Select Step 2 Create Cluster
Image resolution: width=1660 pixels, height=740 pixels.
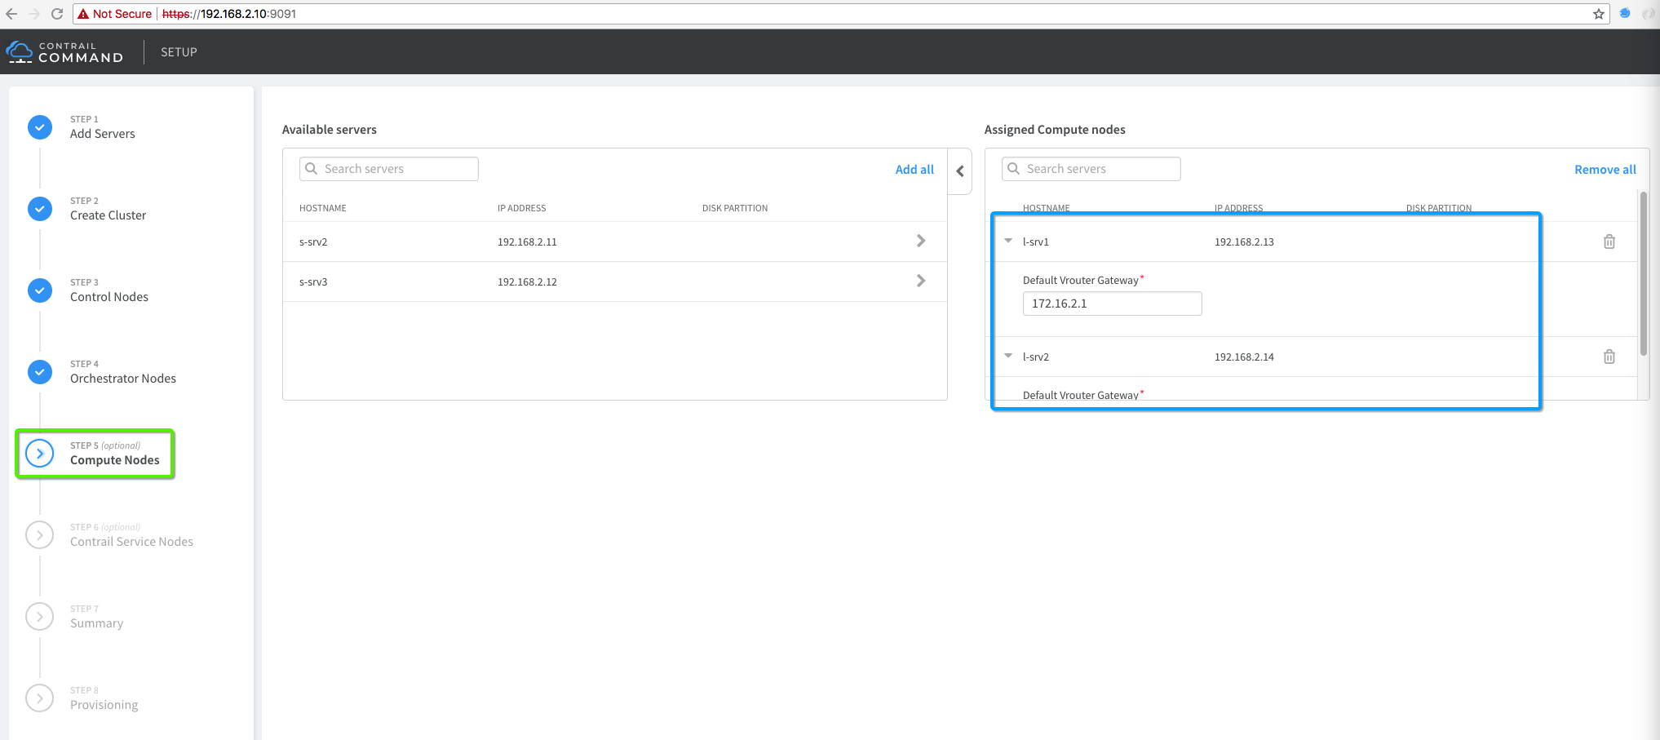[108, 215]
